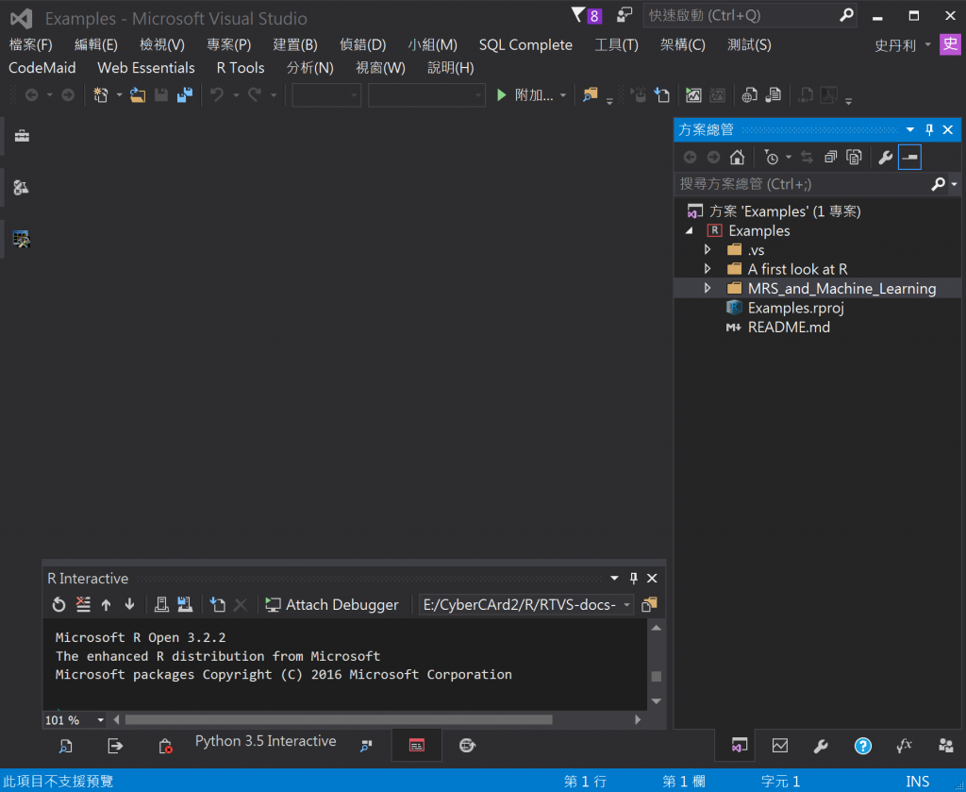Click the 附加 start button
The width and height of the screenshot is (966, 792).
525,95
